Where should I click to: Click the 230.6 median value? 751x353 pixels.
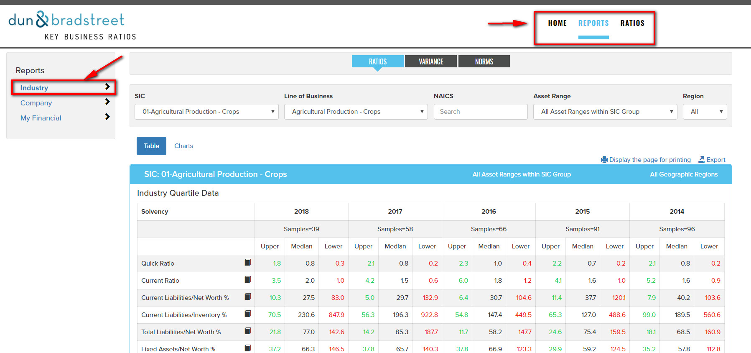306,315
